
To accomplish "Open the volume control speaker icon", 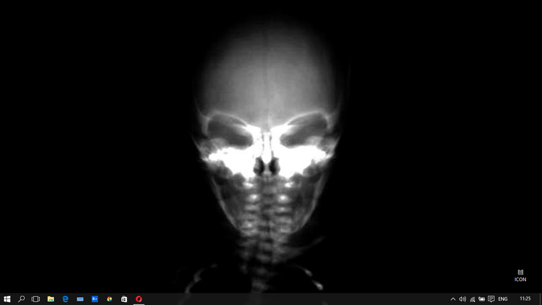I will (x=462, y=299).
